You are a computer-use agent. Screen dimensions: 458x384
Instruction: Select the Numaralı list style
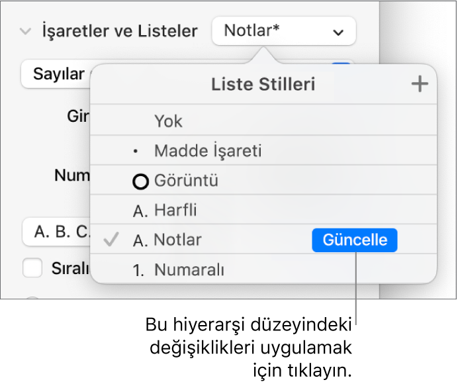tap(263, 269)
